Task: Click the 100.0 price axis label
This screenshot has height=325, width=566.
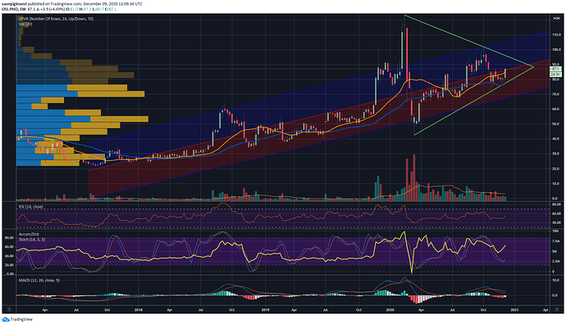Action: click(x=556, y=50)
